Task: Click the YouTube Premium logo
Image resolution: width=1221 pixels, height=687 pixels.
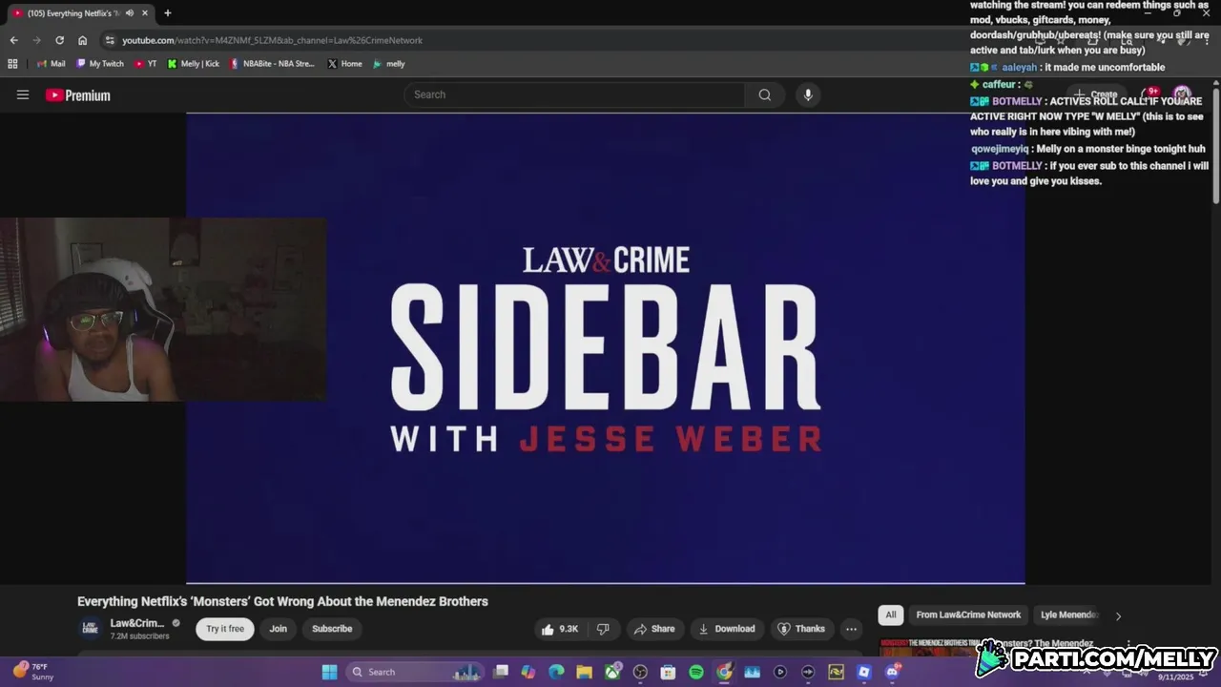Action: coord(78,95)
